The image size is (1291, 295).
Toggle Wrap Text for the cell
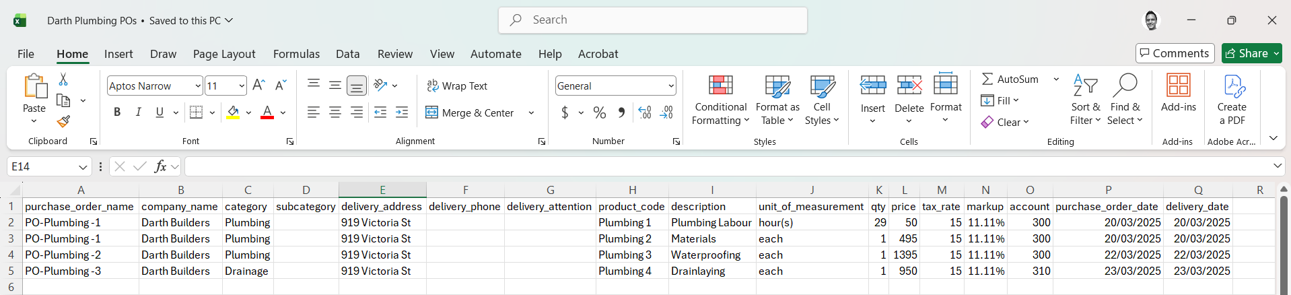click(x=457, y=86)
